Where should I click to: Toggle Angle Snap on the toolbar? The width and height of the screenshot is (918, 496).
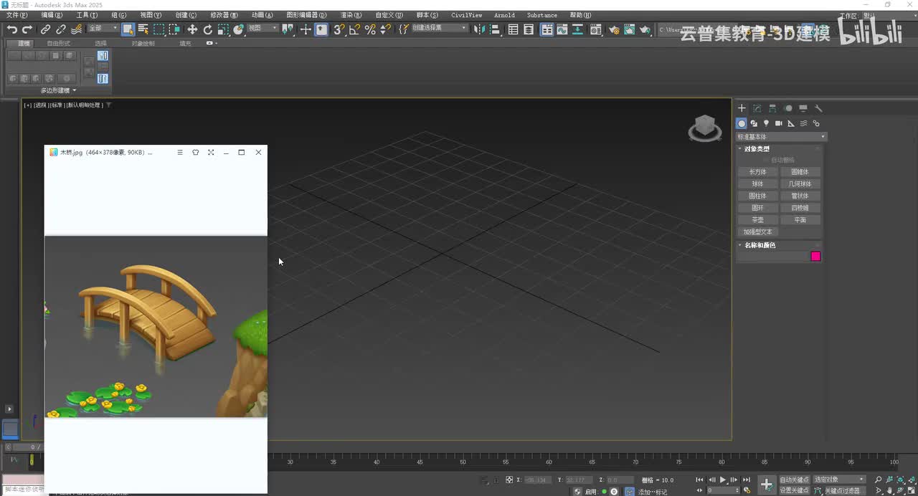pos(354,29)
